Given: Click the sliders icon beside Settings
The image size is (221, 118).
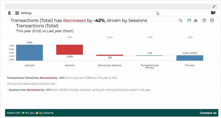Looking at the screenshot, I should pos(17,13).
